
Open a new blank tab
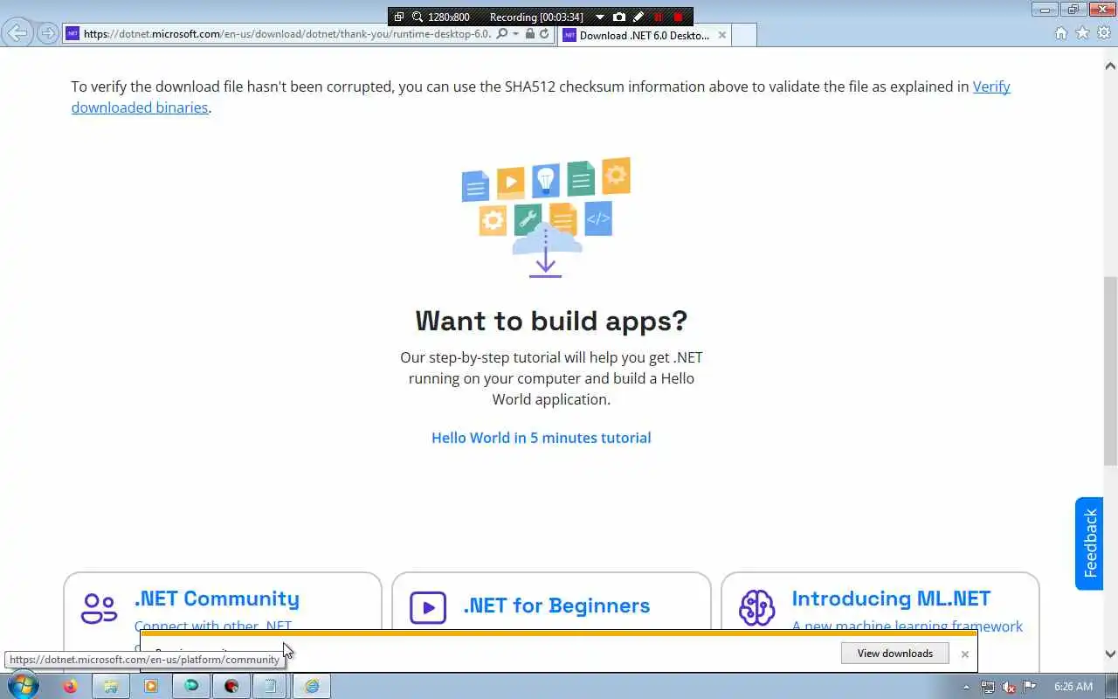(743, 35)
